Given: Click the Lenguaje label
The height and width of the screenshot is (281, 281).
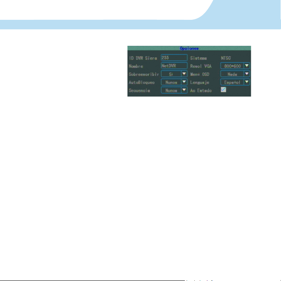Looking at the screenshot, I should pyautogui.click(x=200, y=83).
